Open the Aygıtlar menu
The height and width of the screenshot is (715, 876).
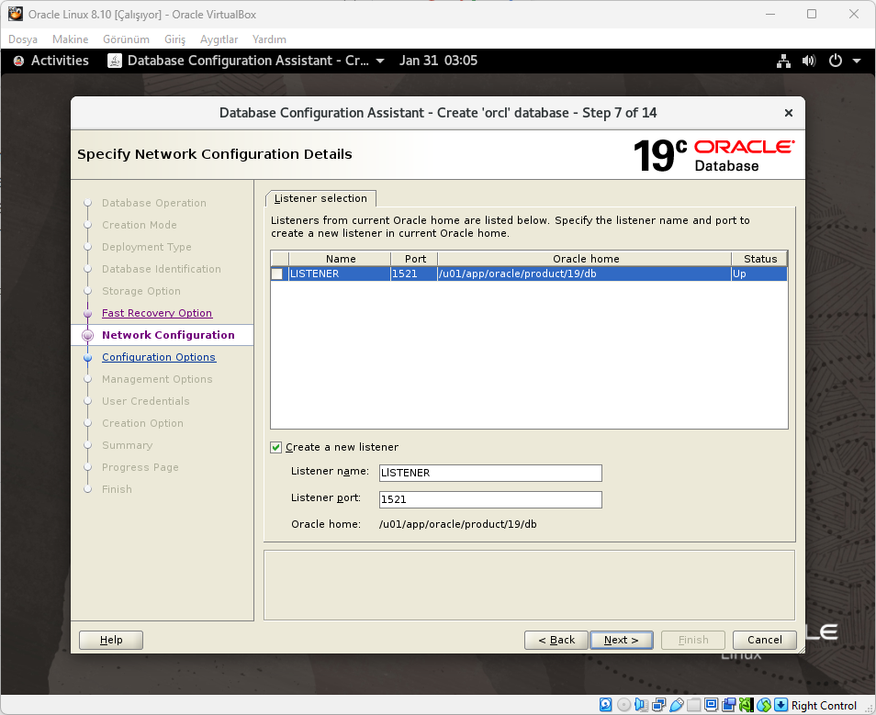coord(219,39)
